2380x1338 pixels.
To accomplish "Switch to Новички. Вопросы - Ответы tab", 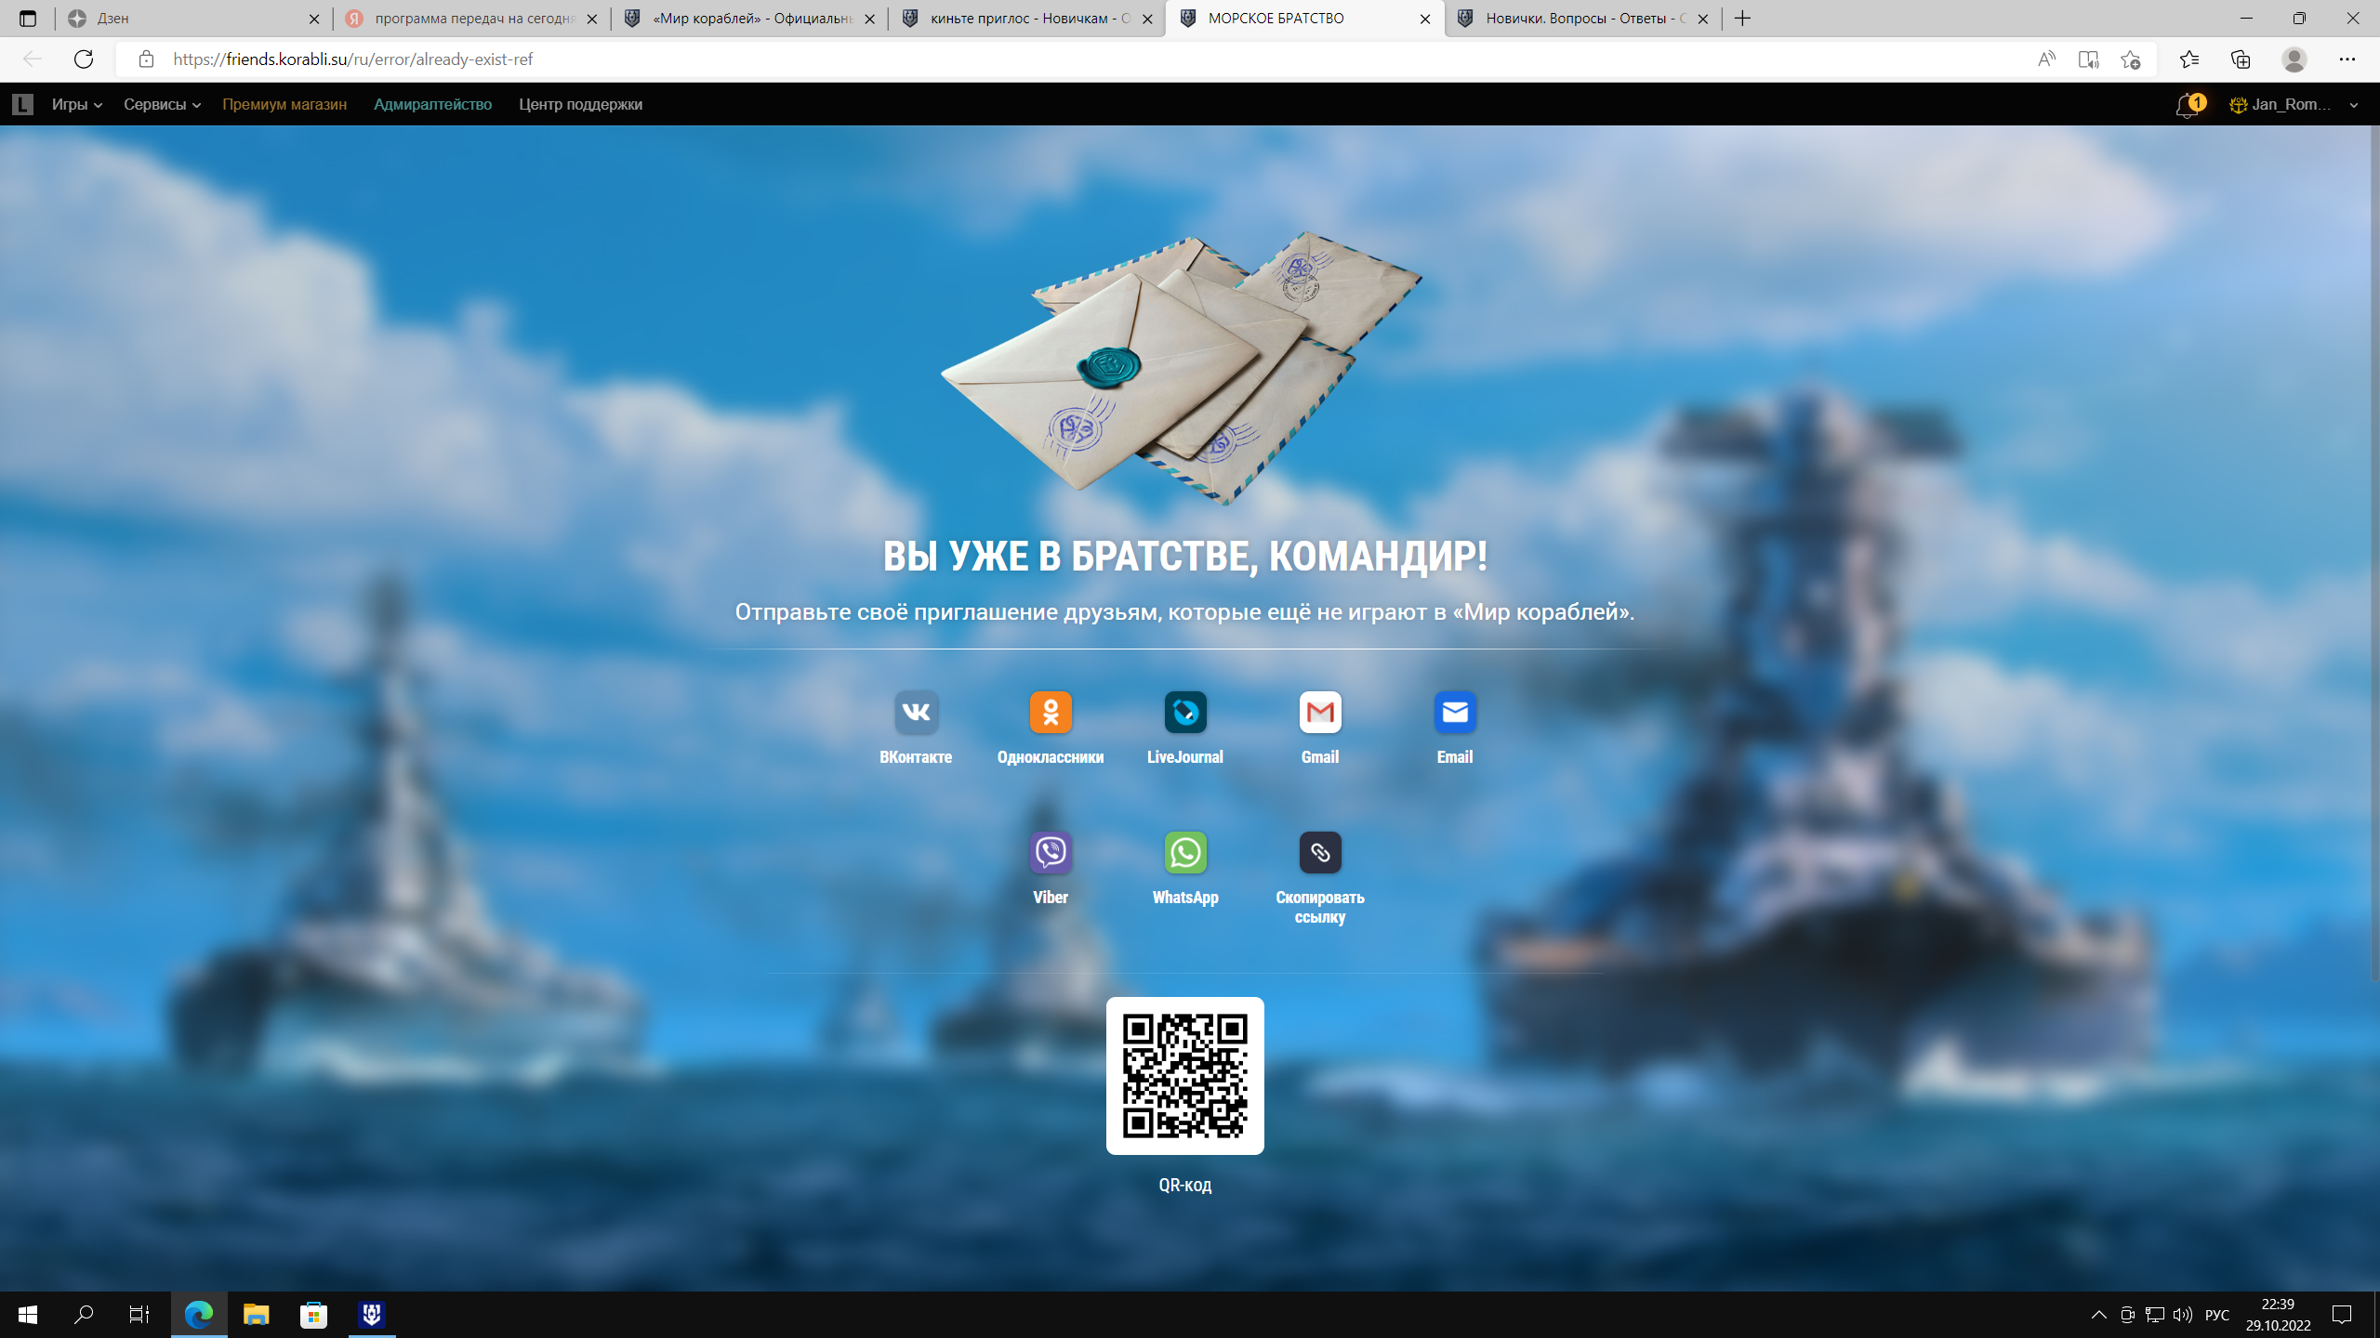I will pos(1580,19).
